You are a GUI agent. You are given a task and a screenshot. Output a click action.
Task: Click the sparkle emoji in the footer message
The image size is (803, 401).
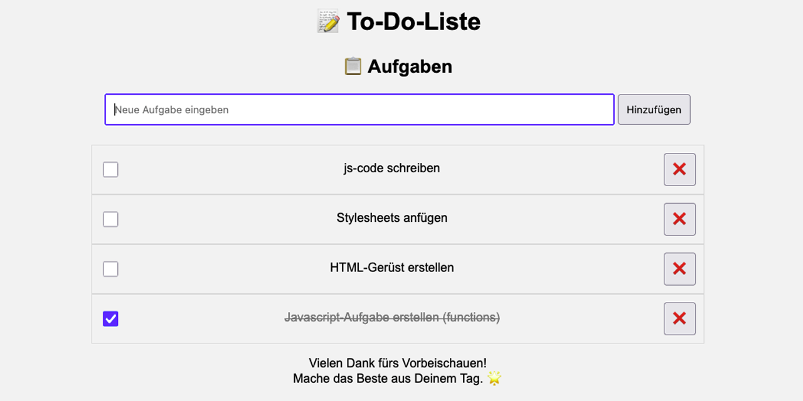pyautogui.click(x=495, y=378)
